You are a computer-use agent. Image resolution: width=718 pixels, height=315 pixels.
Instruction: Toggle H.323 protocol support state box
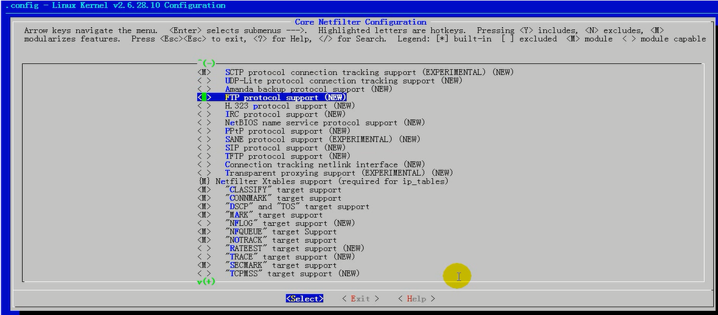click(204, 106)
